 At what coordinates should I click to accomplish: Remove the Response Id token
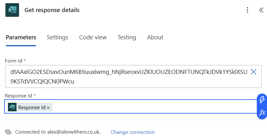click(48, 108)
